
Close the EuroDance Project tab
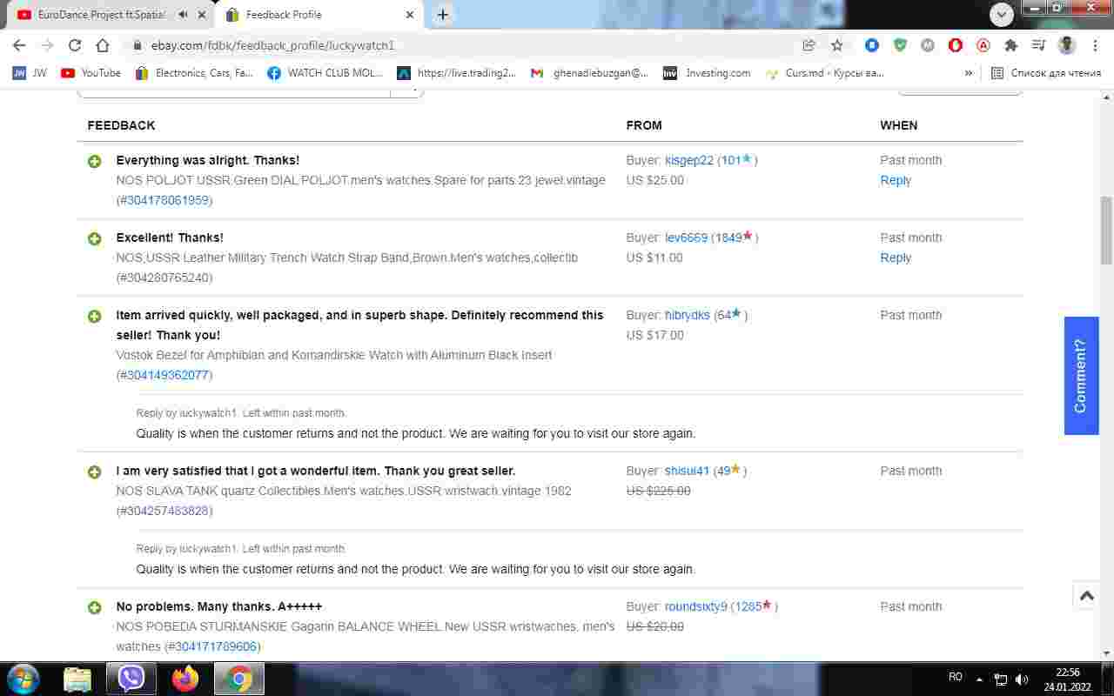[x=202, y=15]
